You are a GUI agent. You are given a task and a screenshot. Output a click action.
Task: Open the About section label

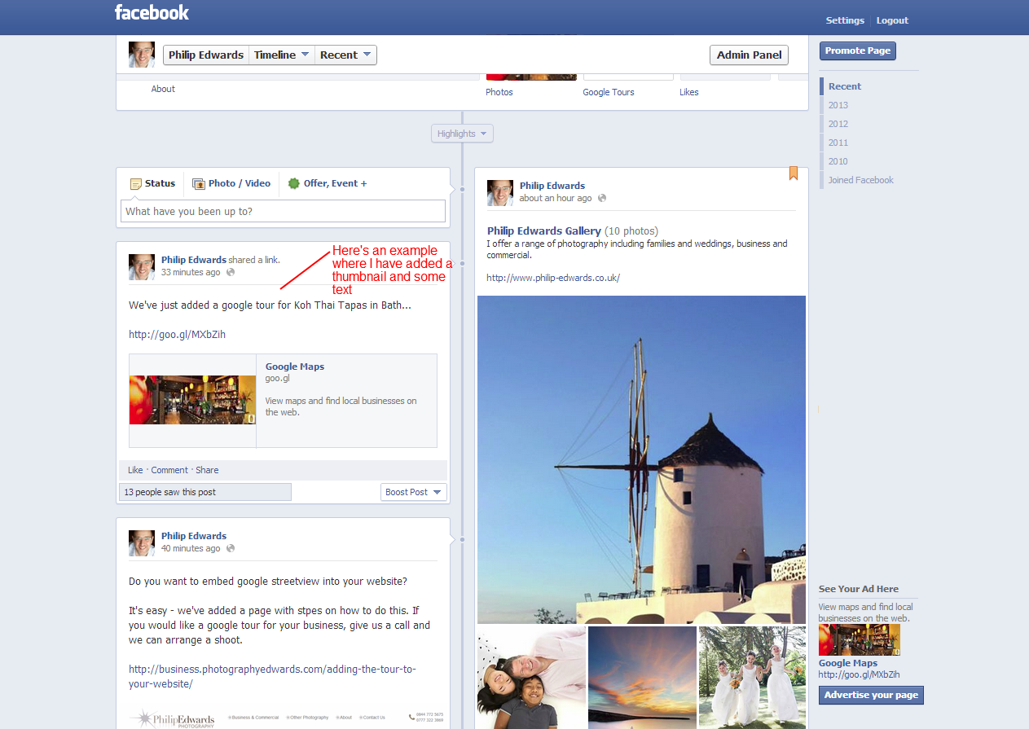(163, 89)
